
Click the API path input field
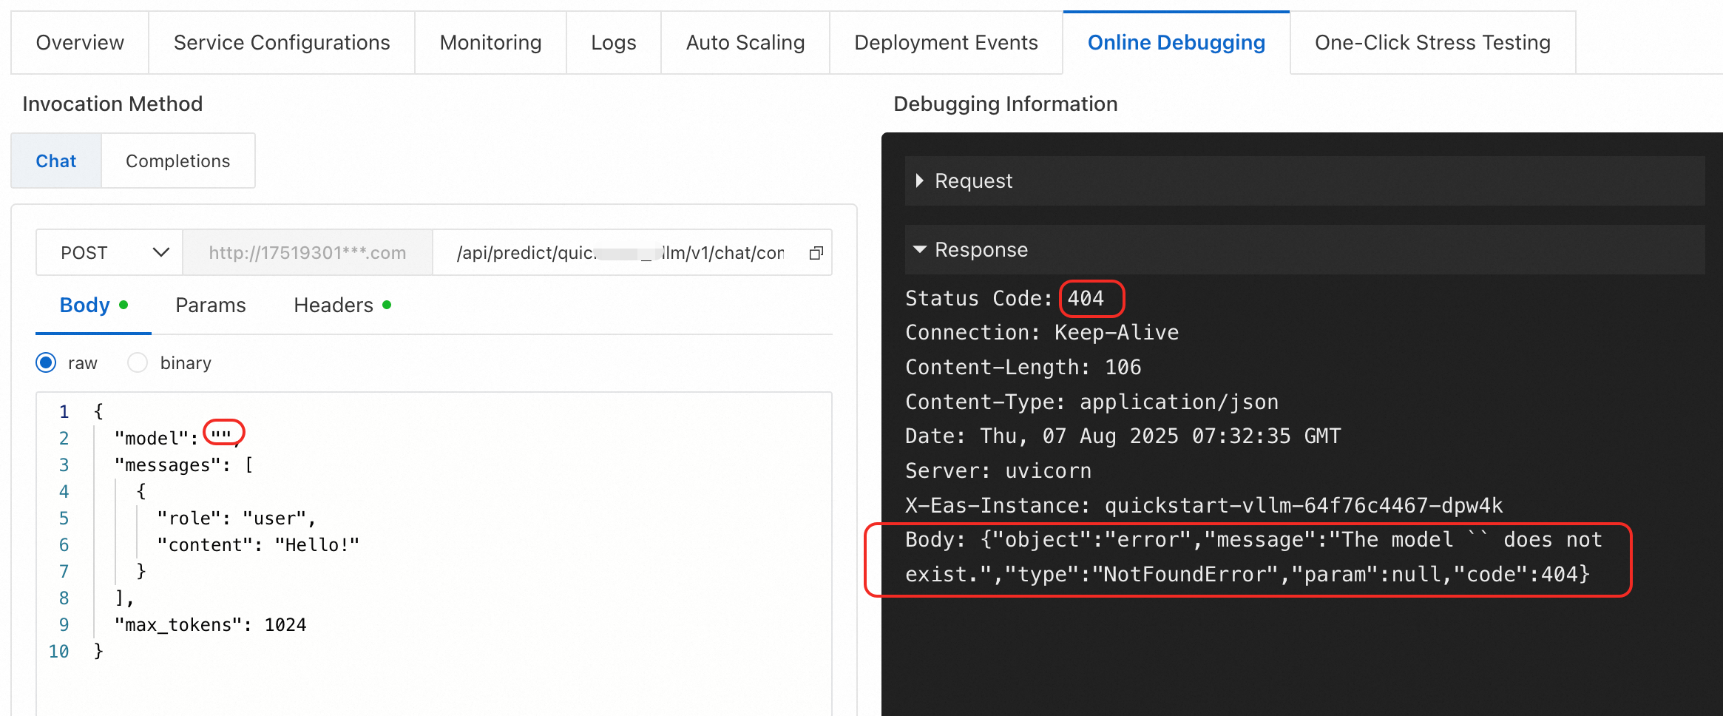click(620, 253)
